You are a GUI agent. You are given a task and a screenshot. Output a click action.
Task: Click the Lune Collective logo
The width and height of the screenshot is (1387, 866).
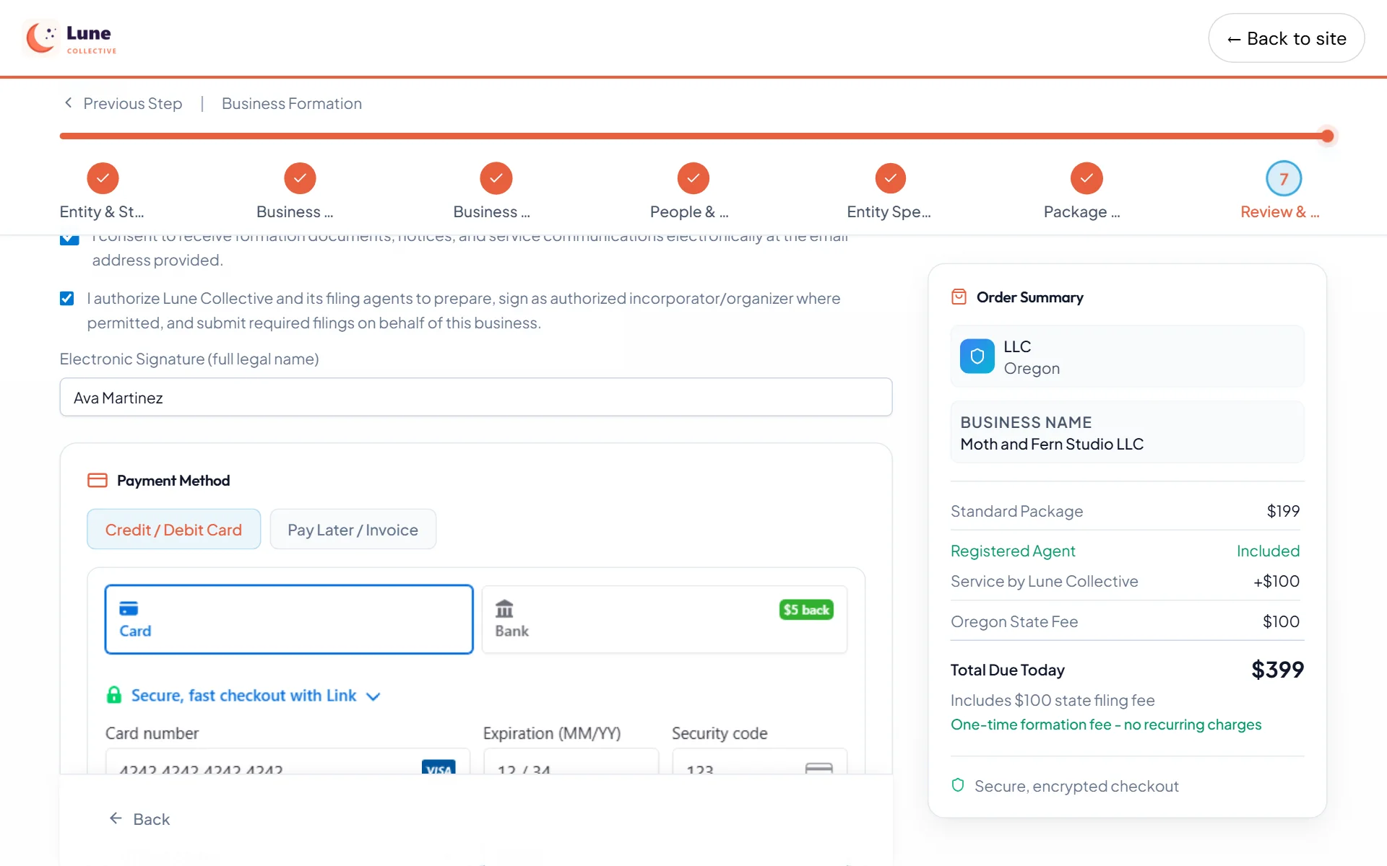click(71, 38)
